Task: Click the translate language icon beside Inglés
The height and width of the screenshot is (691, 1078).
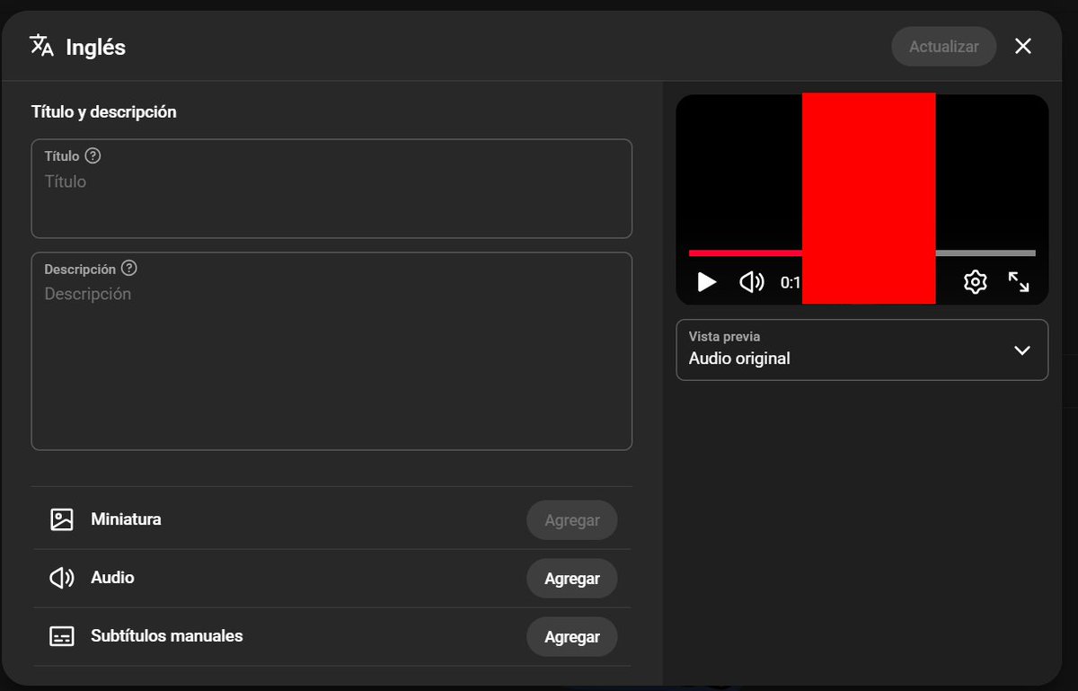Action: tap(41, 46)
